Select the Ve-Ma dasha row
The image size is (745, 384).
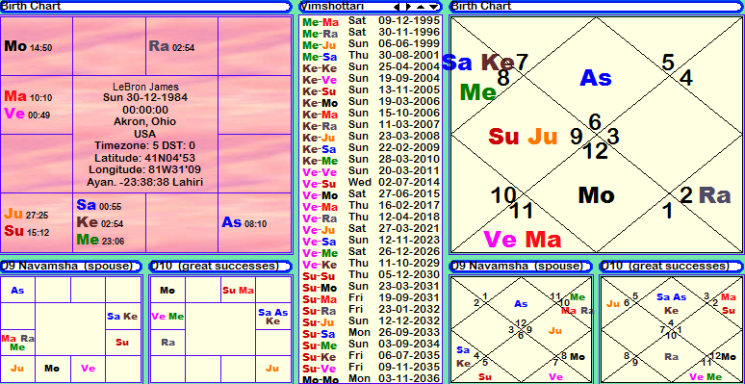click(372, 206)
